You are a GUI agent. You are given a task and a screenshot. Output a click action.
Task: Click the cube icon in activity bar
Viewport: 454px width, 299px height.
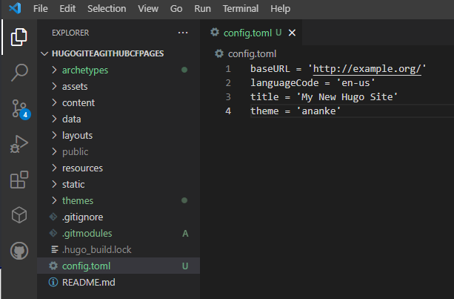[x=19, y=215]
